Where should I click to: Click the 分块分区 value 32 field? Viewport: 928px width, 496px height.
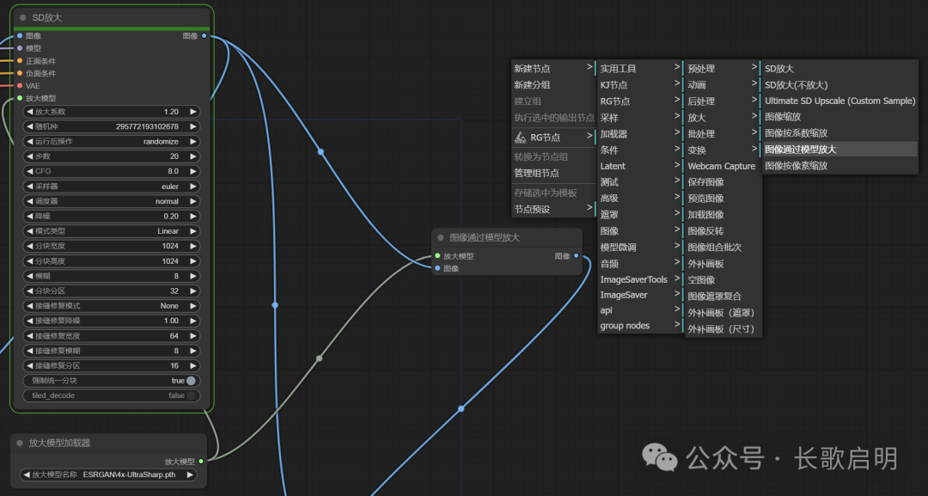(111, 291)
